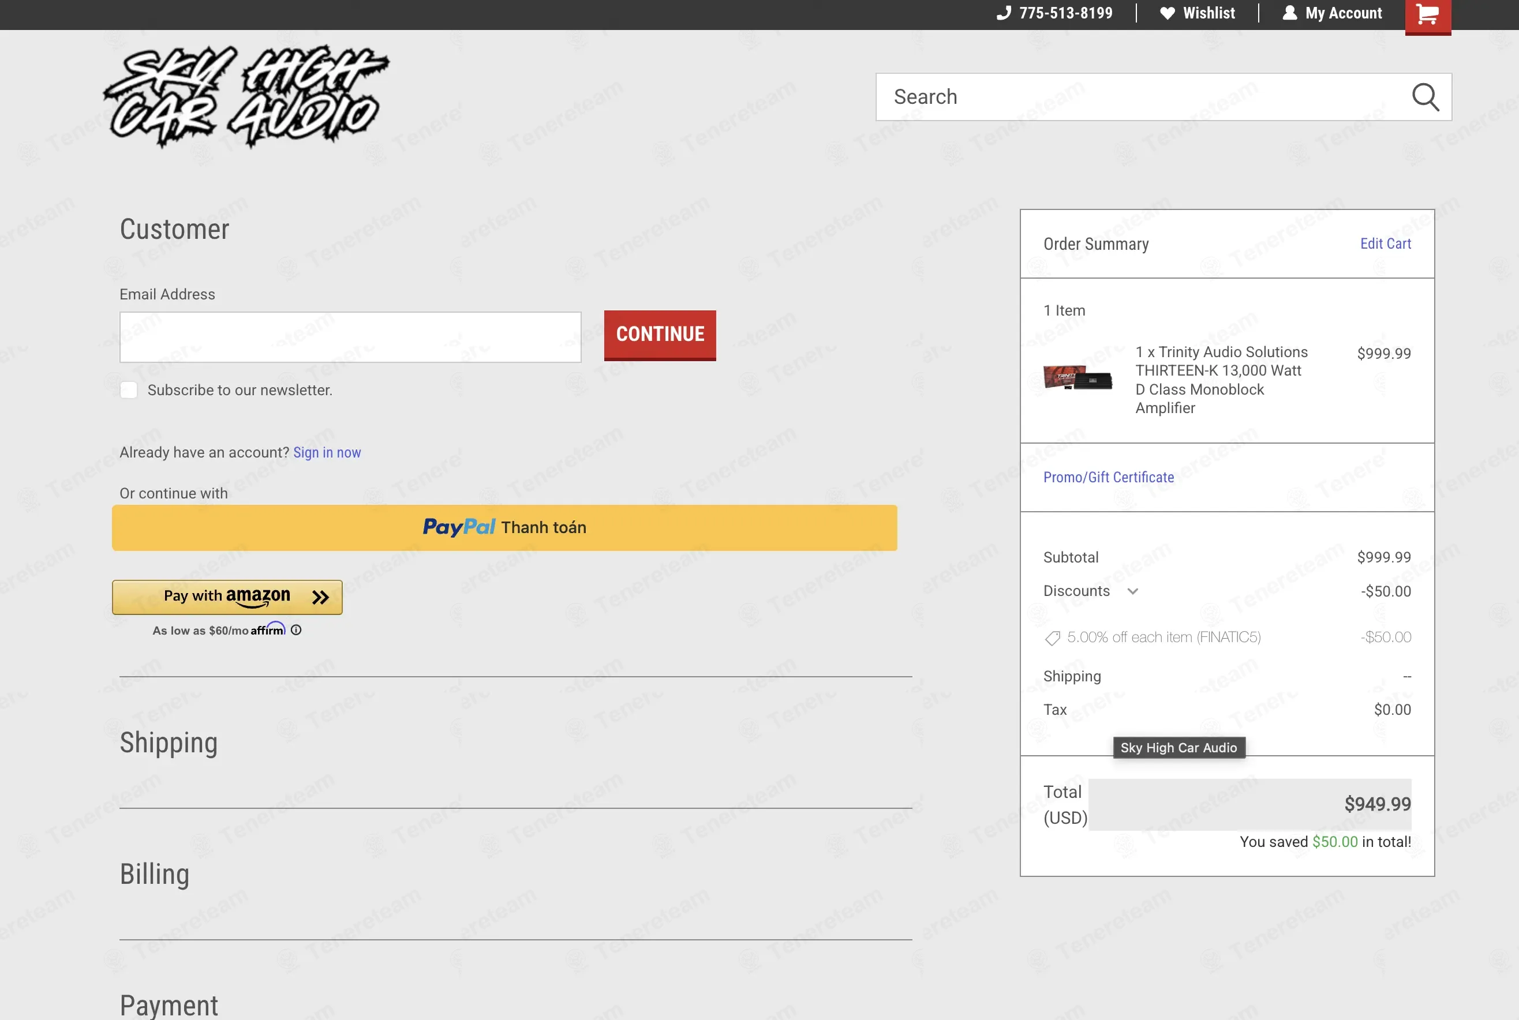This screenshot has width=1519, height=1020.
Task: Click Sign in now link
Action: 327,452
